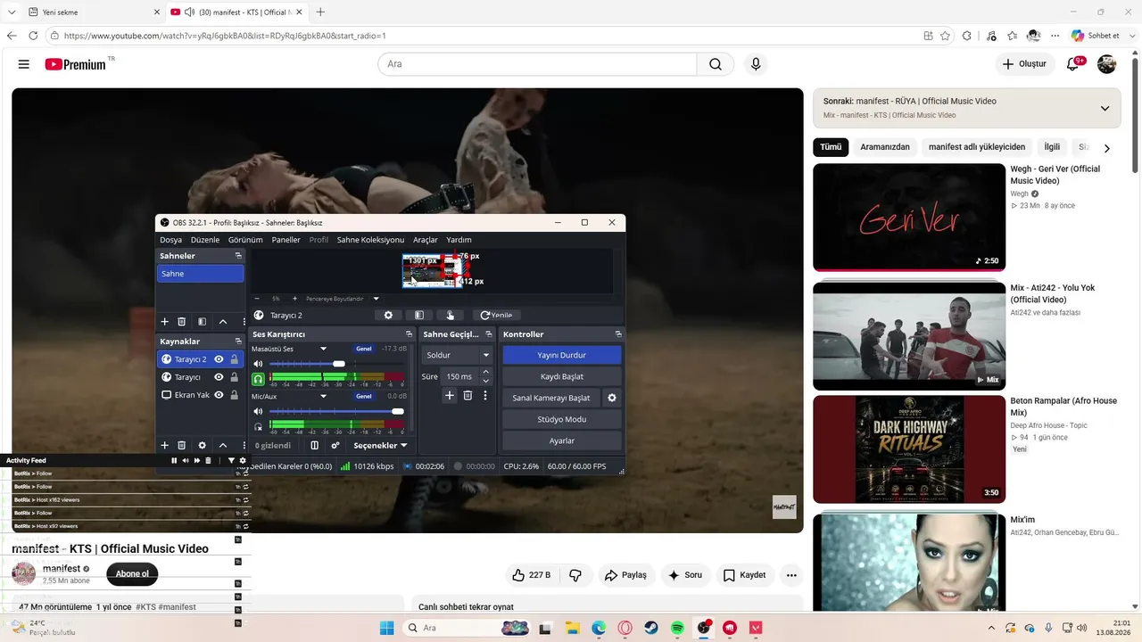Open advanced audio properties gears icon

[x=335, y=445]
